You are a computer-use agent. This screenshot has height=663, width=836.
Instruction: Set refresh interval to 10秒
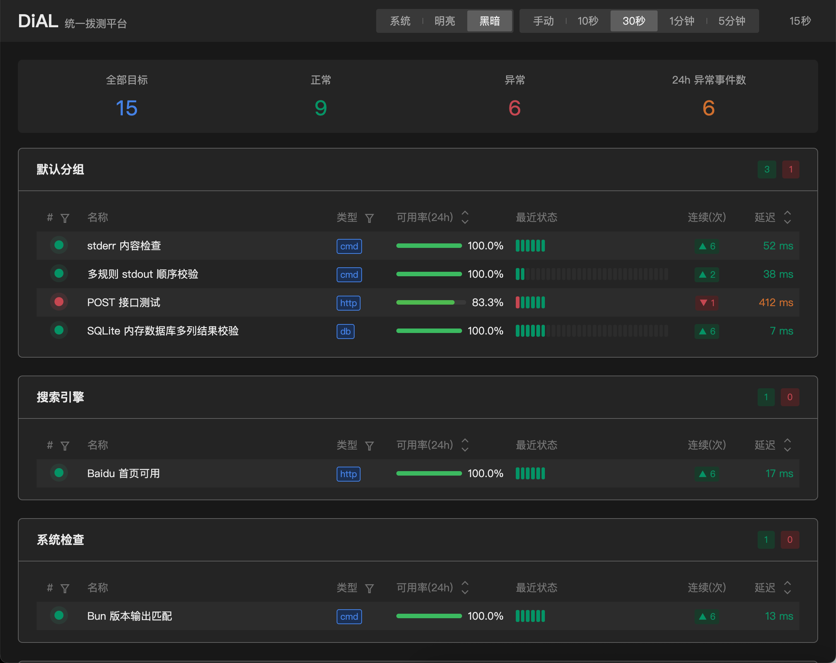click(588, 21)
